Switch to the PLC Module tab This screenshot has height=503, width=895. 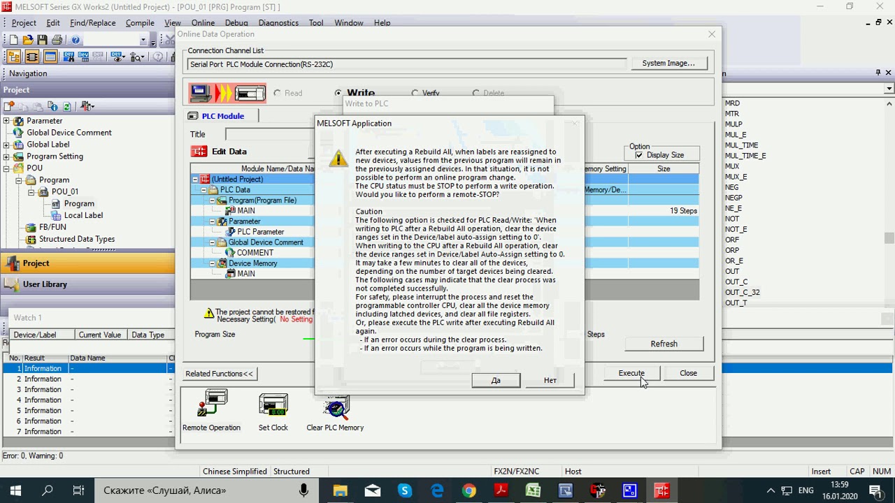tap(222, 116)
